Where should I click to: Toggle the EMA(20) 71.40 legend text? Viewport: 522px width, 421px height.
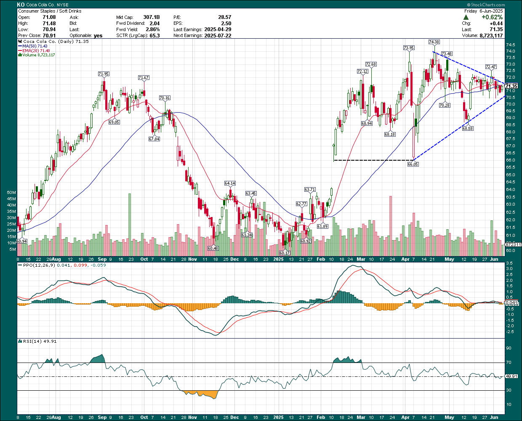37,51
